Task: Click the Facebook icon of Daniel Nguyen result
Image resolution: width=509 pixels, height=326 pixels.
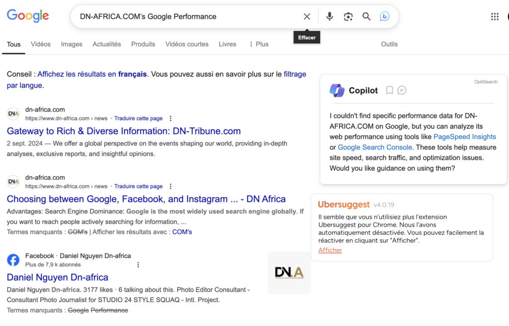Action: pos(13,260)
